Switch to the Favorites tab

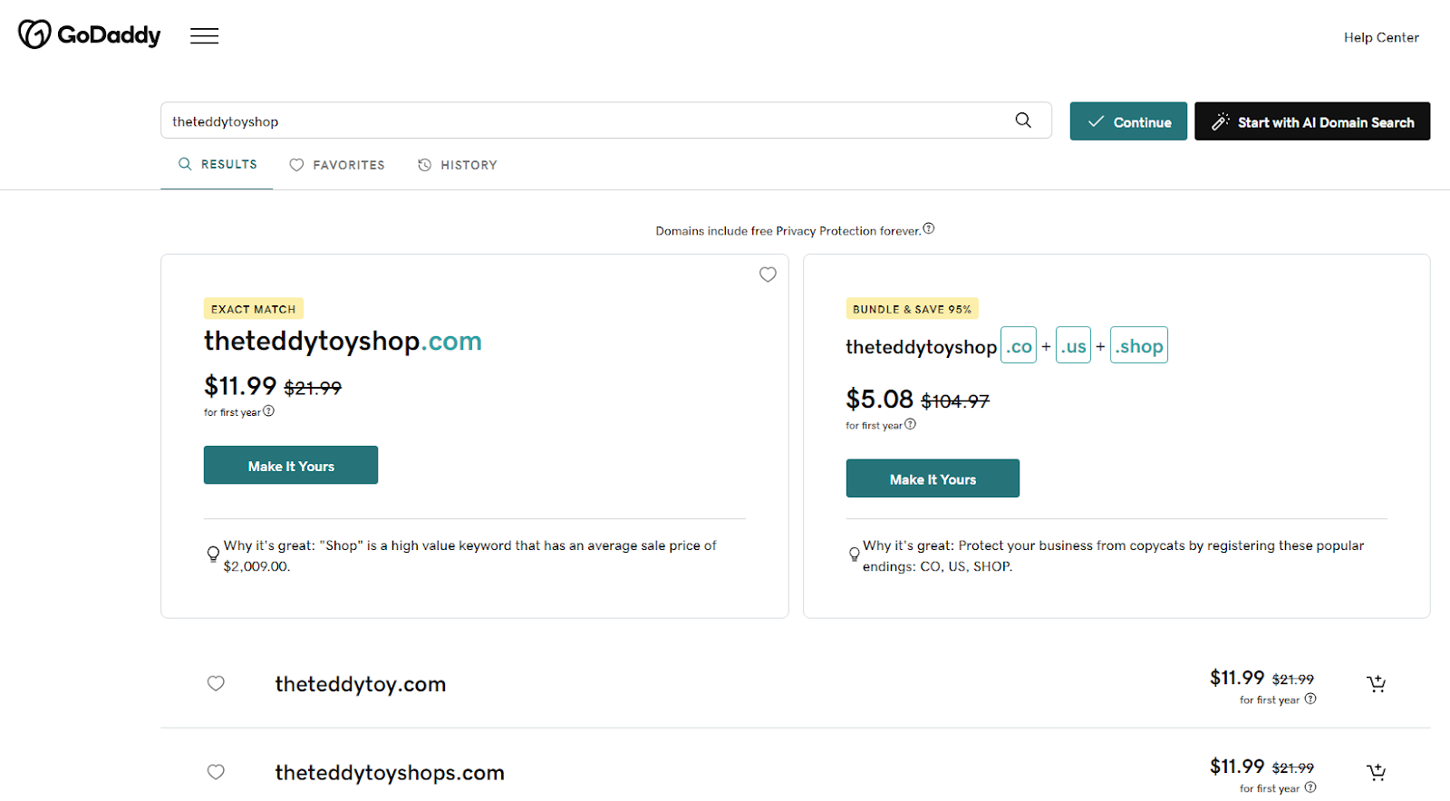coord(337,164)
